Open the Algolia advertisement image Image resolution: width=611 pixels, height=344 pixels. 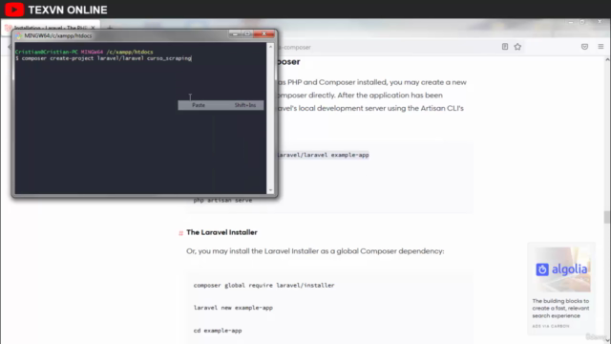pyautogui.click(x=561, y=269)
